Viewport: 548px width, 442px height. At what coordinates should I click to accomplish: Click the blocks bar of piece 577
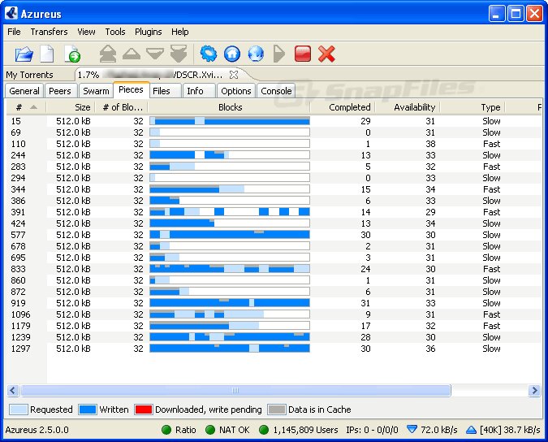pyautogui.click(x=230, y=235)
